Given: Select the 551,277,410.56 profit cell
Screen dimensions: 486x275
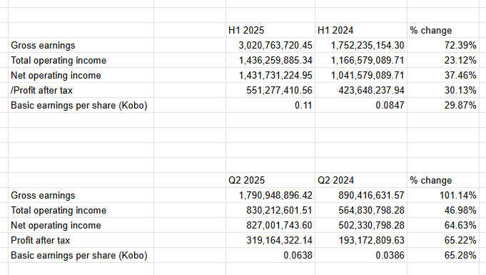Looking at the screenshot, I should [x=270, y=90].
